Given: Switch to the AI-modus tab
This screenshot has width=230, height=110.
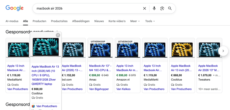Looking at the screenshot, I should (x=12, y=21).
